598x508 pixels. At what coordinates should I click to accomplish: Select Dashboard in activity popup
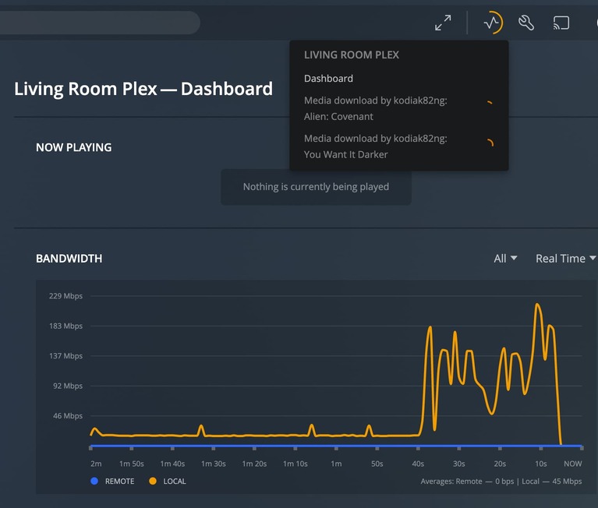(x=328, y=79)
